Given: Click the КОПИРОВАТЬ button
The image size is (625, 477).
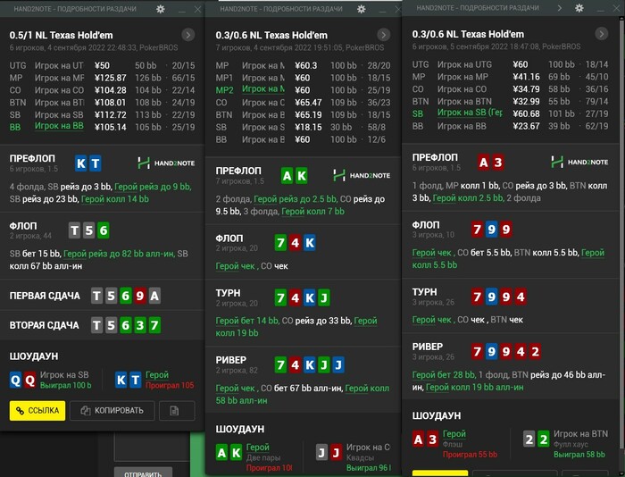Looking at the screenshot, I should (112, 410).
